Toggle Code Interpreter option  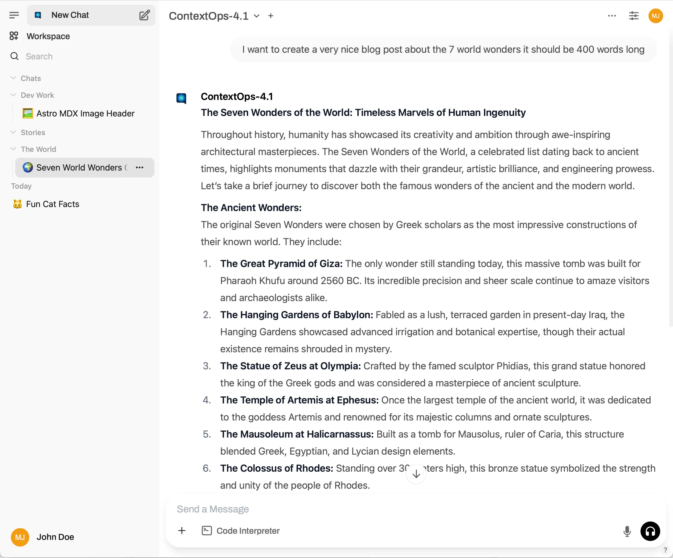tap(241, 531)
